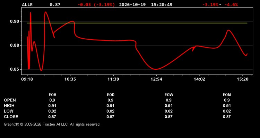The height and width of the screenshot is (138, 260).
Task: Click the 0.85 y-axis label
Action: click(15, 69)
